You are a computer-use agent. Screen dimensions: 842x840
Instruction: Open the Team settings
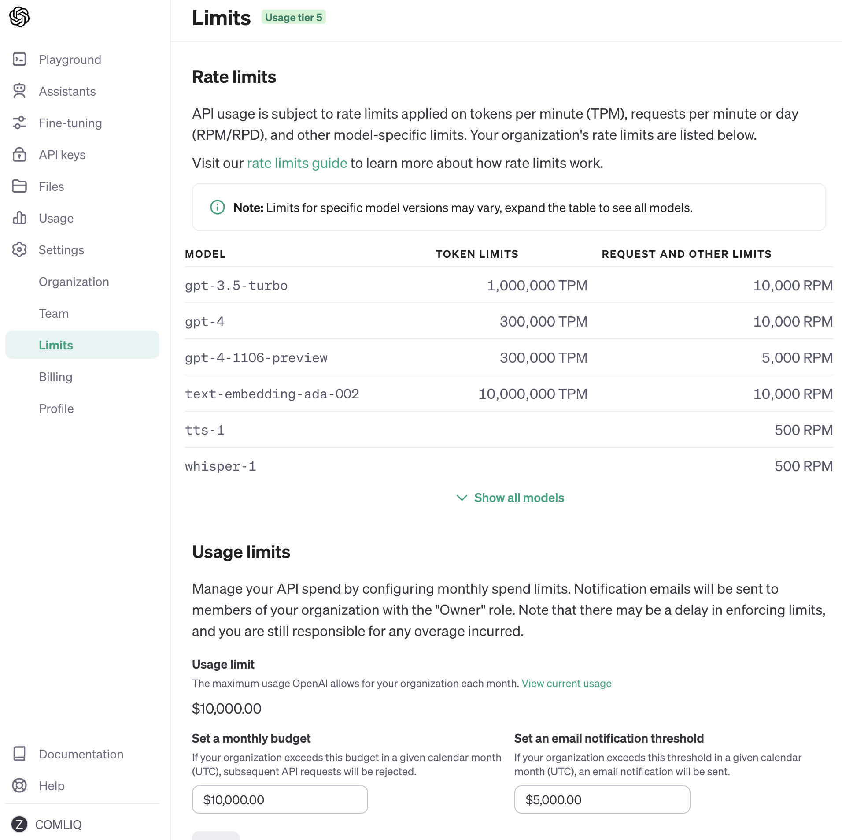pyautogui.click(x=54, y=313)
